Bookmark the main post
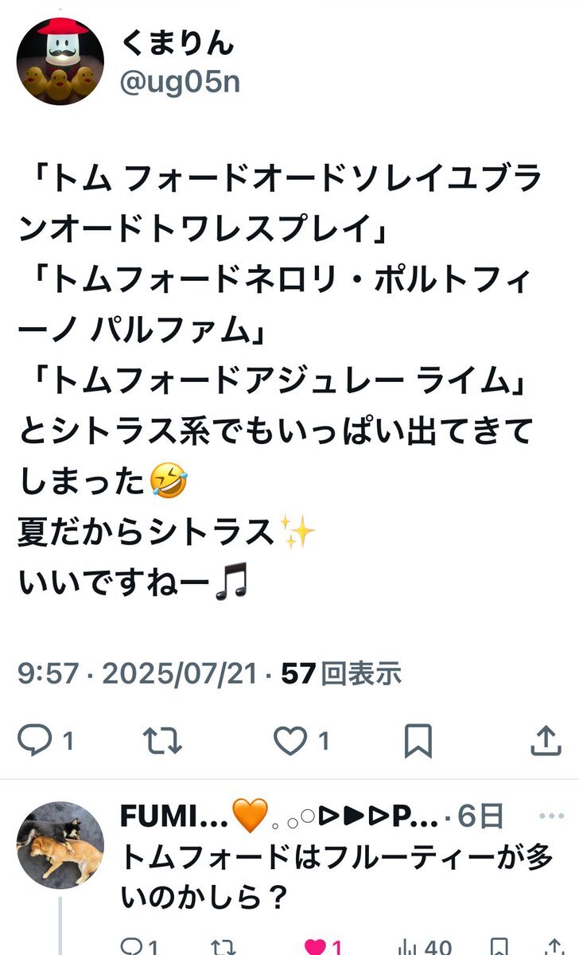Viewport: 579px width, 955px height. 418,742
